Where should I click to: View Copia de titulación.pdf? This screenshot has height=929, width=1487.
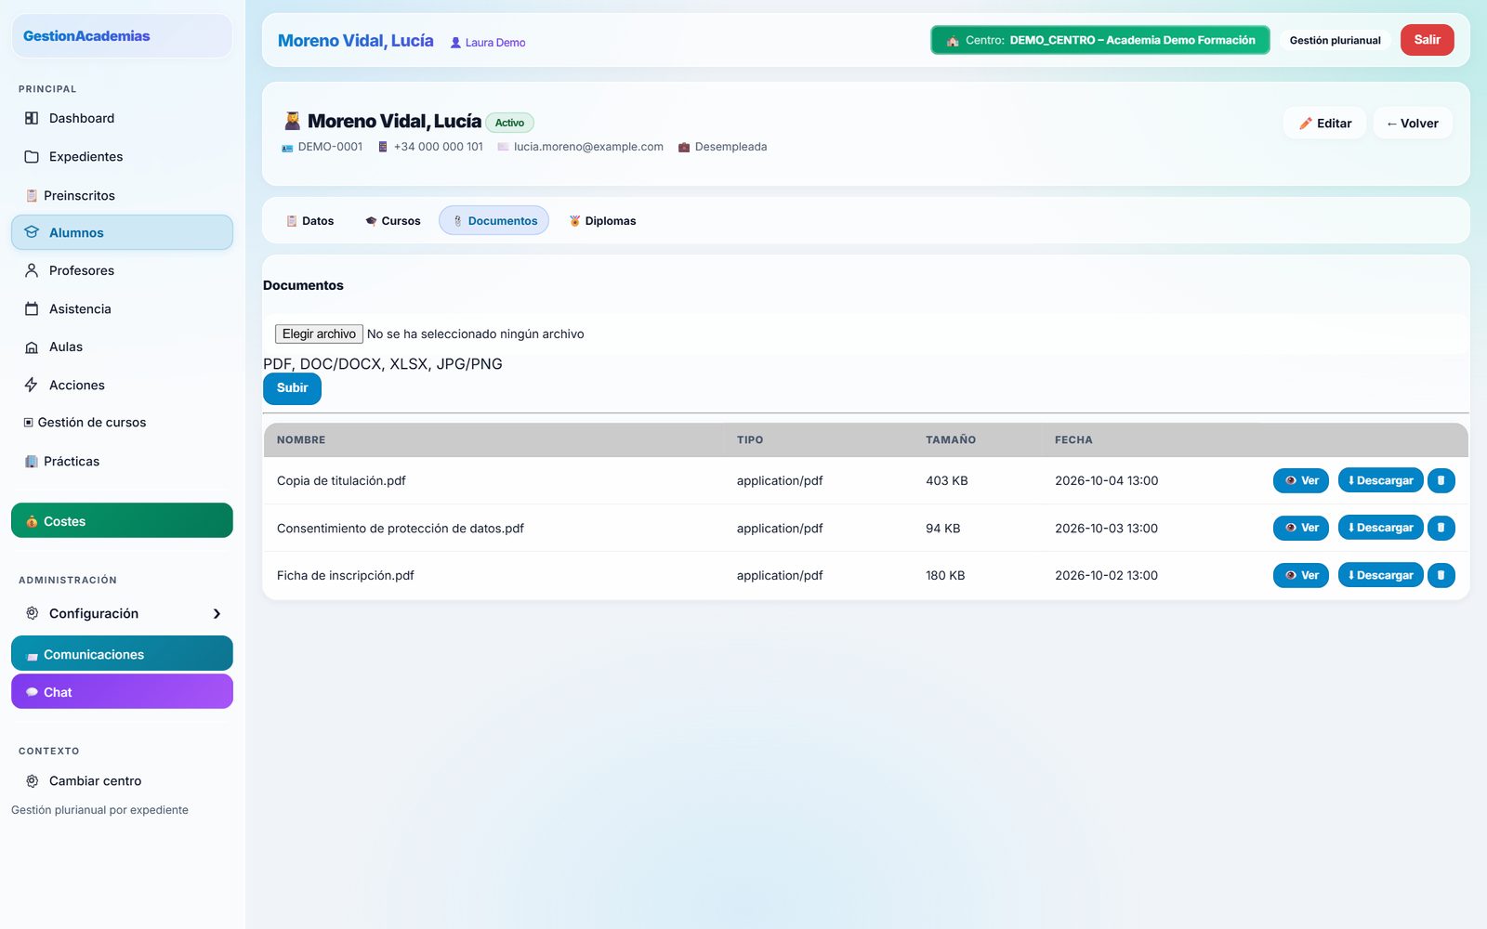pos(1301,480)
